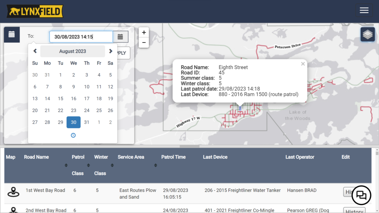The image size is (379, 213).
Task: Click the map layers icon
Action: tap(367, 34)
